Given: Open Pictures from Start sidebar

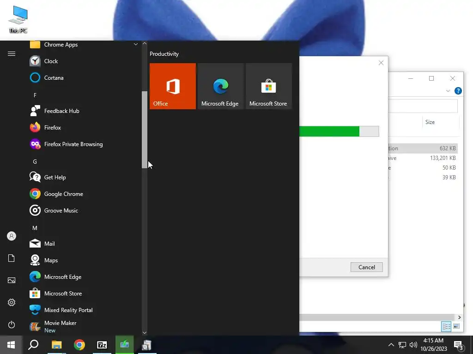Looking at the screenshot, I should (x=12, y=280).
